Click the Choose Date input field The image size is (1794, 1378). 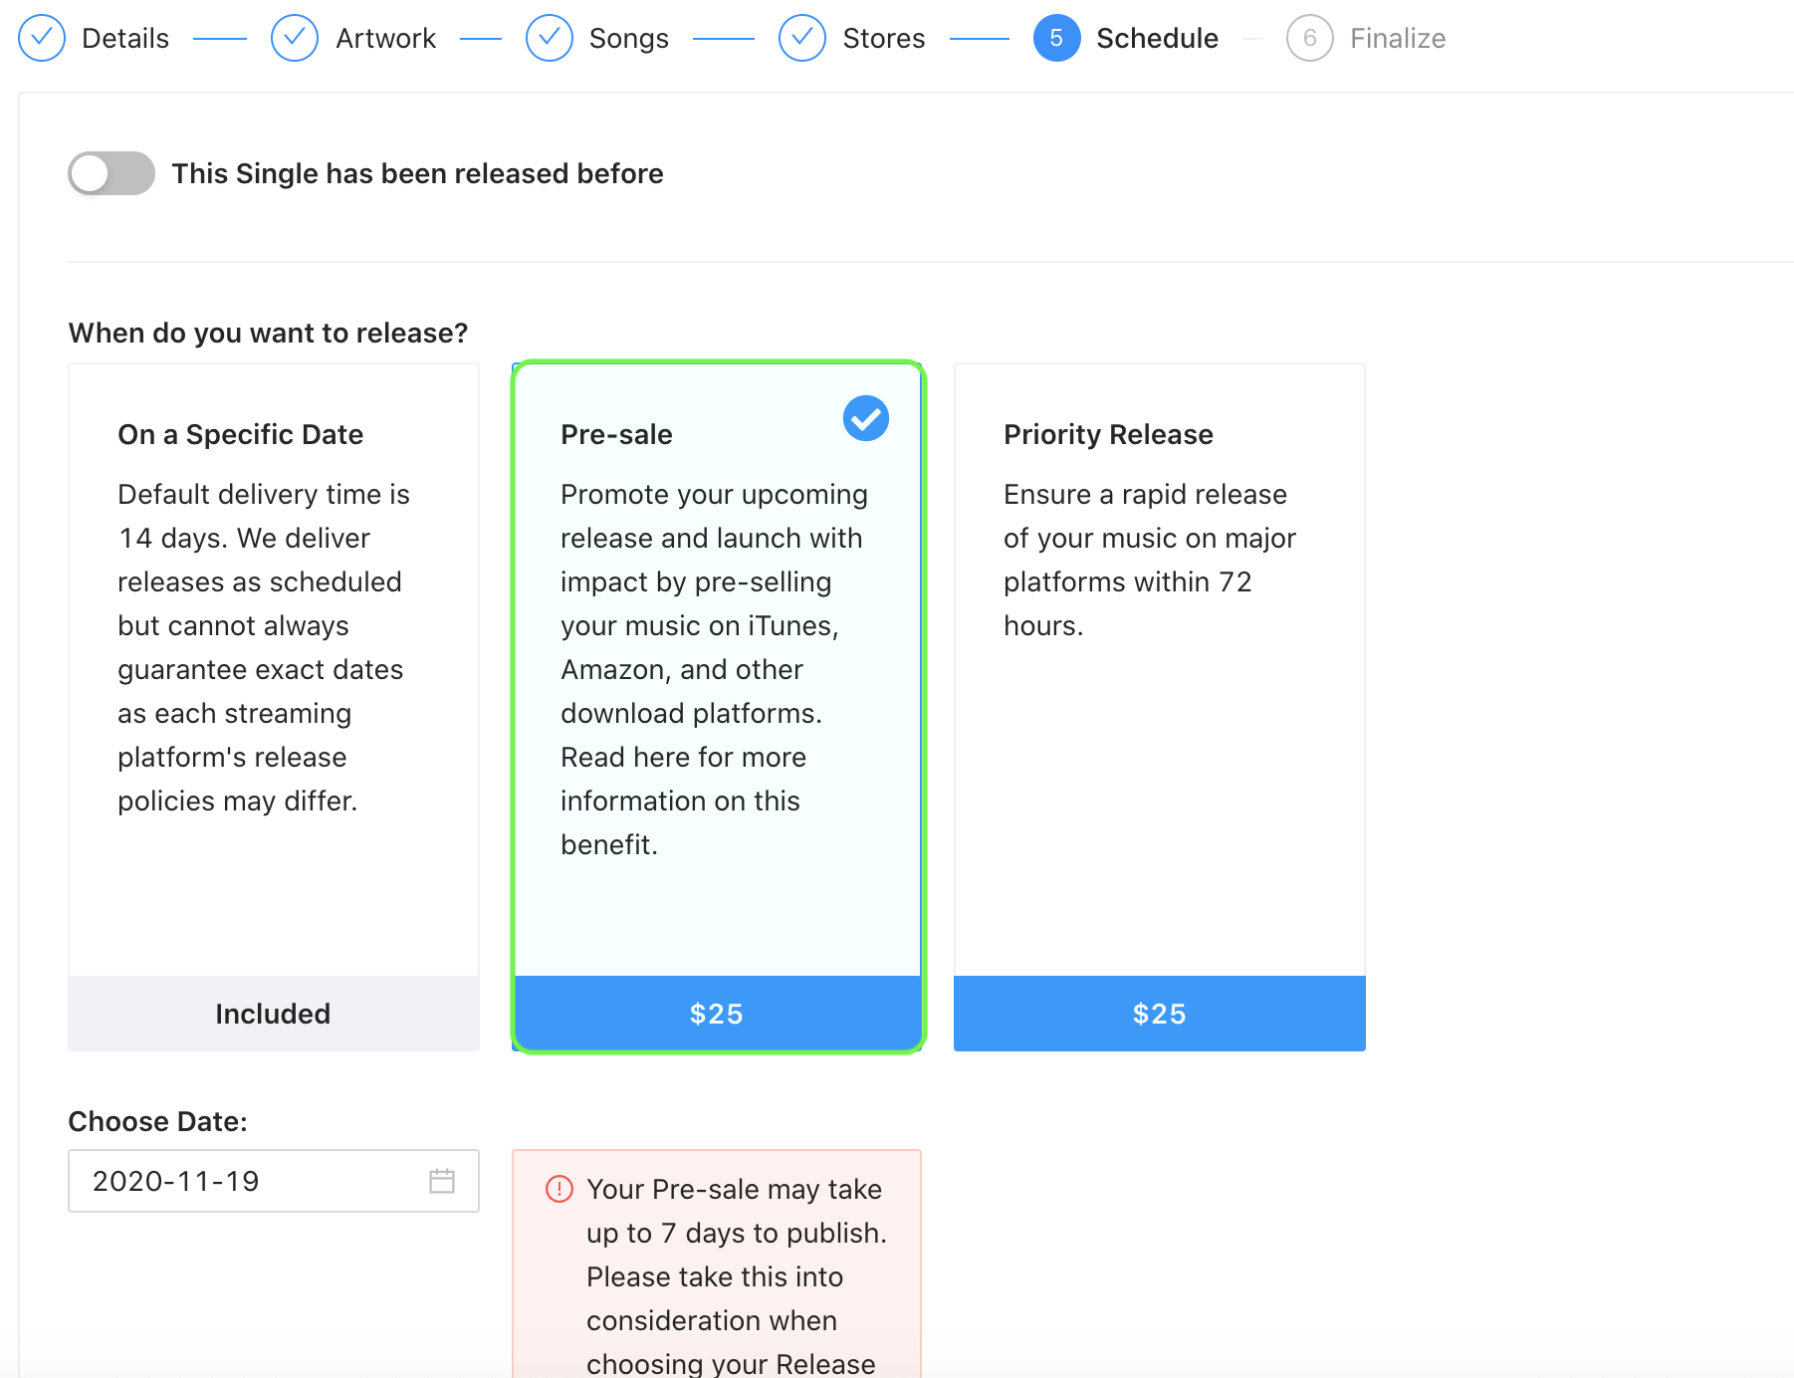point(274,1181)
